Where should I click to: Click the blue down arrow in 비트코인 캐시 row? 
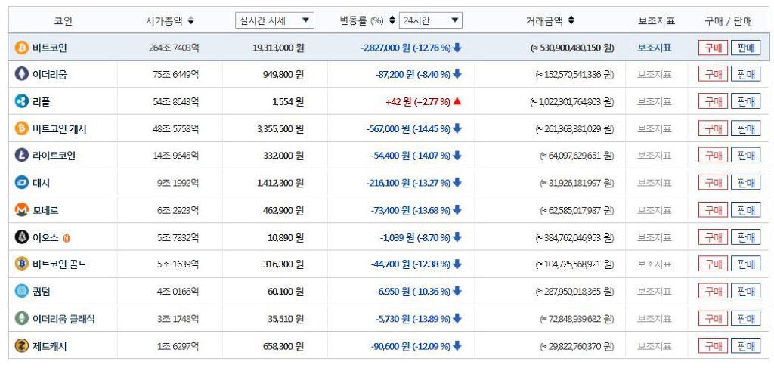457,128
